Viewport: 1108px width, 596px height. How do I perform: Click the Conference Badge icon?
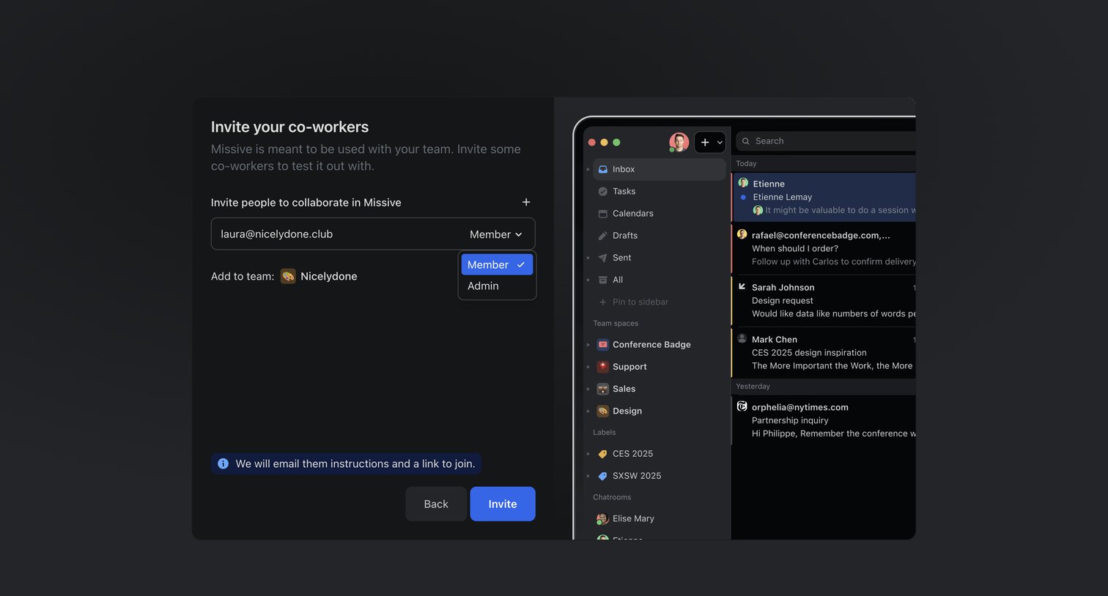coord(602,345)
